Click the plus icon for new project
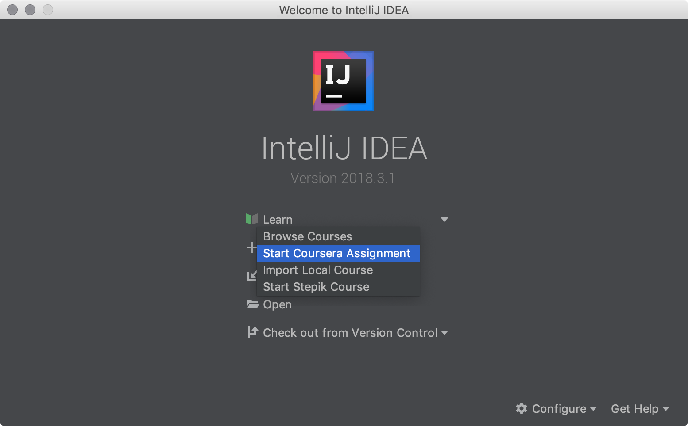Viewport: 688px width, 426px height. click(251, 247)
